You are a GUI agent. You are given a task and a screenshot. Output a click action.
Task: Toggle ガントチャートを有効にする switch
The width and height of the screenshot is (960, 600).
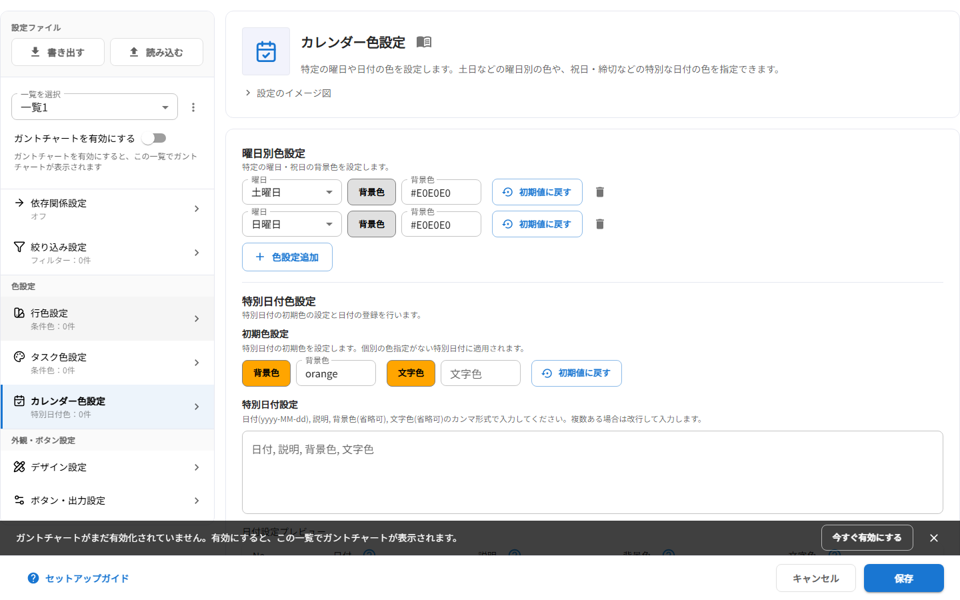[154, 138]
